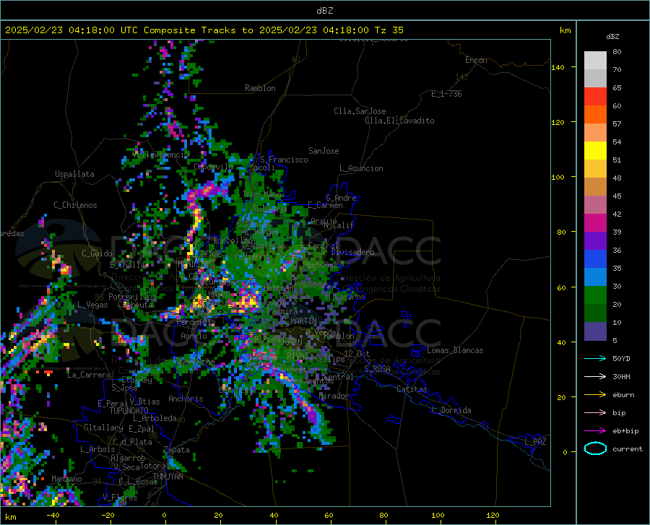This screenshot has height=525, width=650.
Task: Click the 140 tick on vertical km axis
Action: [558, 67]
